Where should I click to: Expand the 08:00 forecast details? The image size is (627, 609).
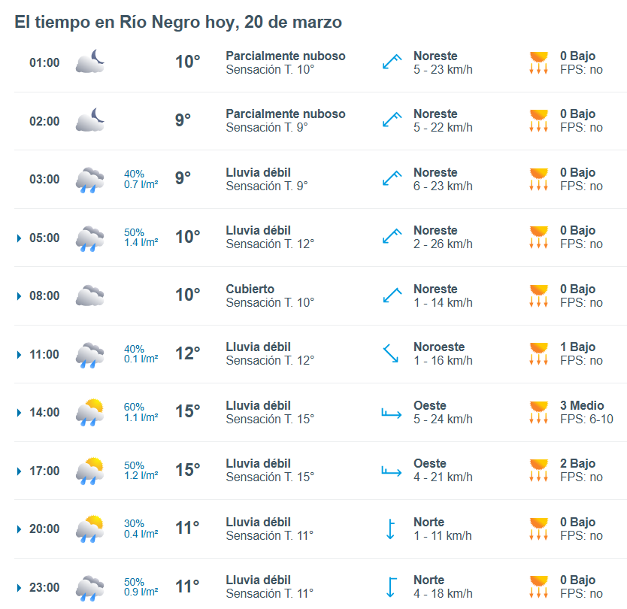click(x=19, y=296)
